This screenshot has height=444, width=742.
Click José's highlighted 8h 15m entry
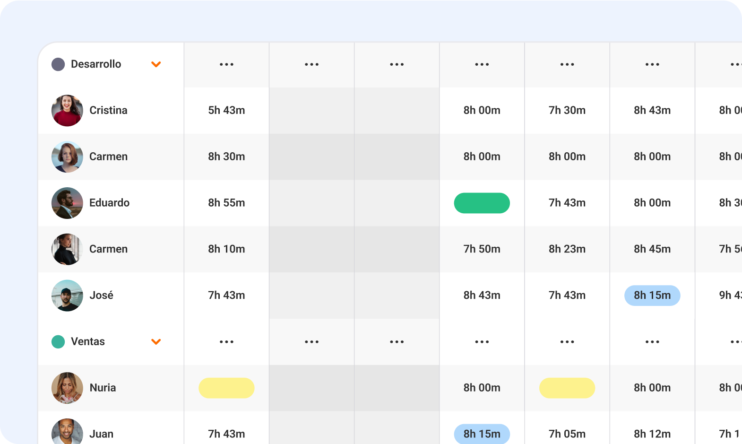(652, 296)
